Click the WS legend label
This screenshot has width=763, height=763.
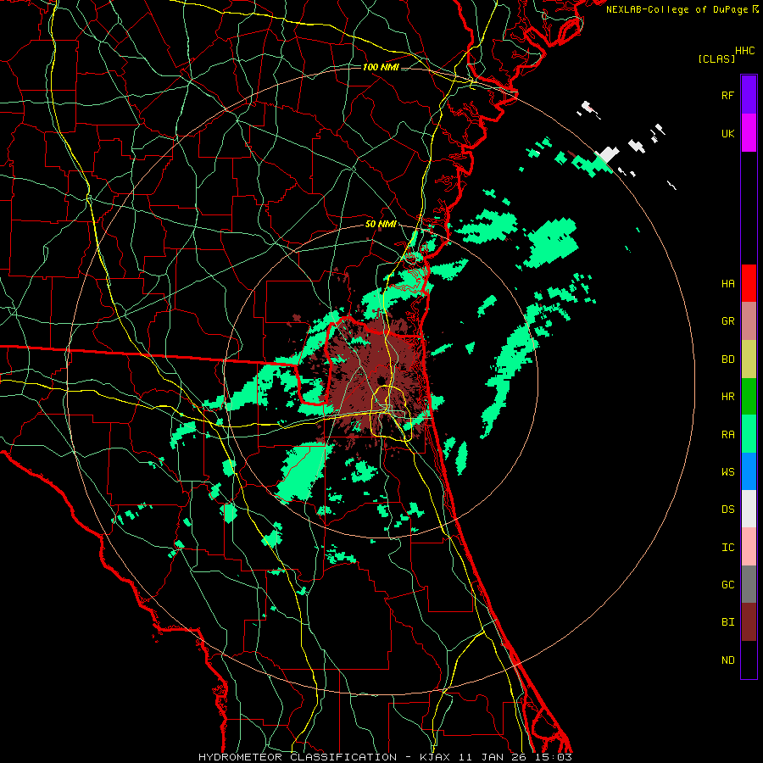click(x=727, y=472)
